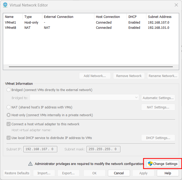Screen dimensions: 182x180
Task: Click the Apply button
Action: 143,173
